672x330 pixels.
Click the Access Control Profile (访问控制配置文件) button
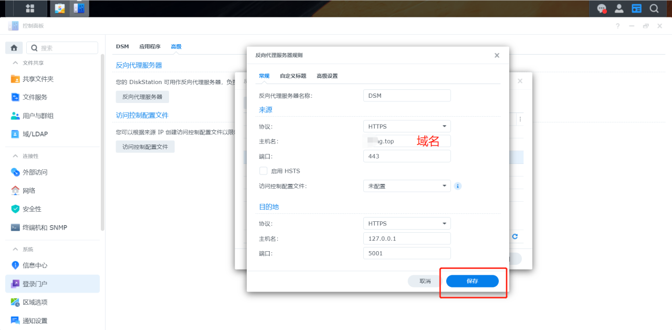[145, 147]
